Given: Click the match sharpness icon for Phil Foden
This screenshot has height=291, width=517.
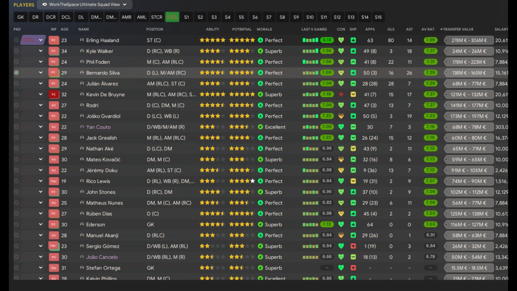Looking at the screenshot, I should tap(353, 62).
